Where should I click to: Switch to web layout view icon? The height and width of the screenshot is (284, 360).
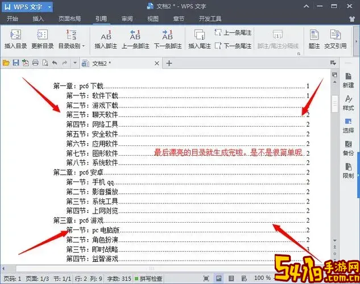point(244,278)
